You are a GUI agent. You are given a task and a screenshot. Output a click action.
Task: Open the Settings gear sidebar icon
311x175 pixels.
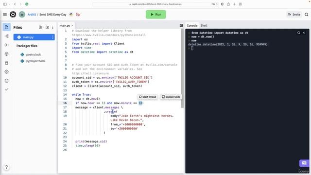click(x=6, y=72)
